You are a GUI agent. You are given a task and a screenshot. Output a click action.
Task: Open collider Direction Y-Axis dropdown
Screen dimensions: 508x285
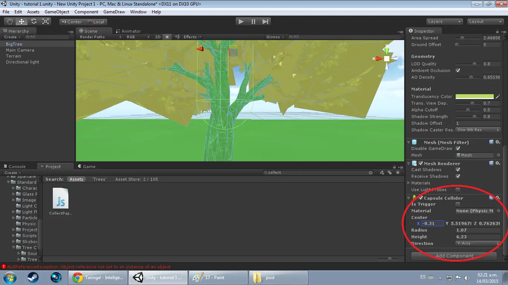[x=478, y=243]
